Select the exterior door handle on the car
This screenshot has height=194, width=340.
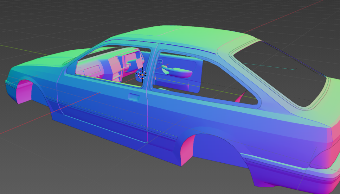tap(134, 97)
